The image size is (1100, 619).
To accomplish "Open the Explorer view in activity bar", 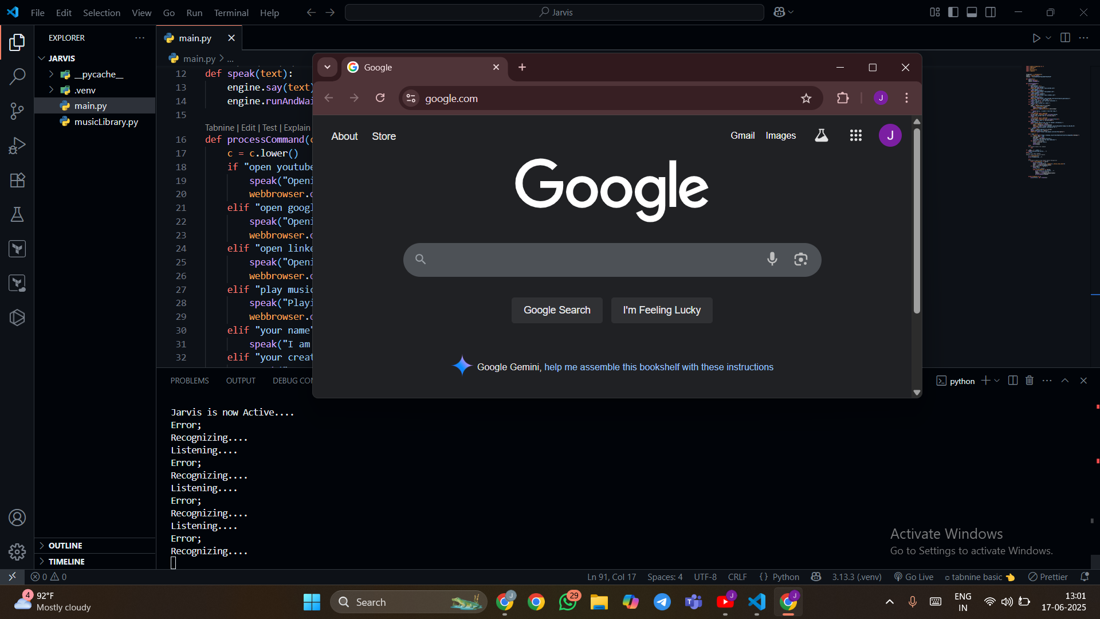I will click(17, 42).
